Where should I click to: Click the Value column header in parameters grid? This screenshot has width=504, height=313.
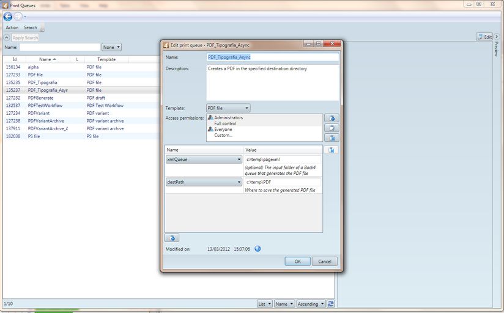tap(283, 150)
